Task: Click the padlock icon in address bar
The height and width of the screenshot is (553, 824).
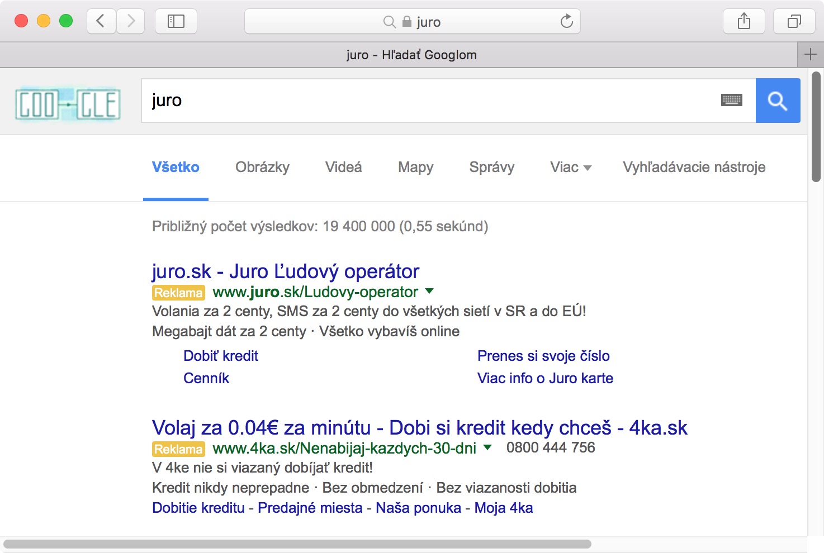Action: pyautogui.click(x=407, y=22)
